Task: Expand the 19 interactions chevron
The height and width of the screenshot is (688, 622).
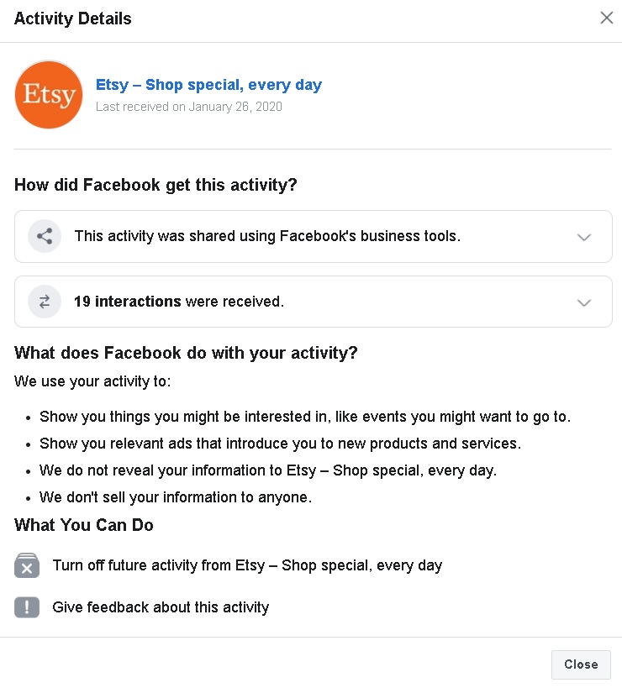Action: point(584,302)
